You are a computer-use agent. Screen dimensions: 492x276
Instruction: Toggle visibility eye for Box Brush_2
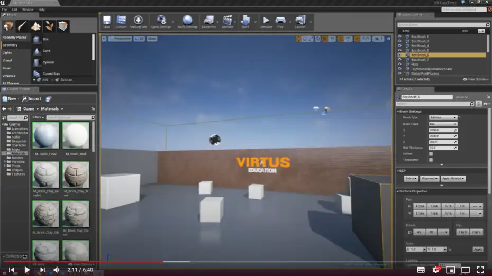(399, 36)
